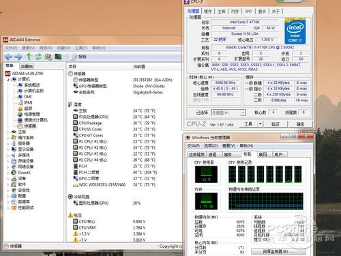Click the Intel Core i7 logo in CPU-Z
Viewport: 341px width, 256px height.
[x=295, y=31]
